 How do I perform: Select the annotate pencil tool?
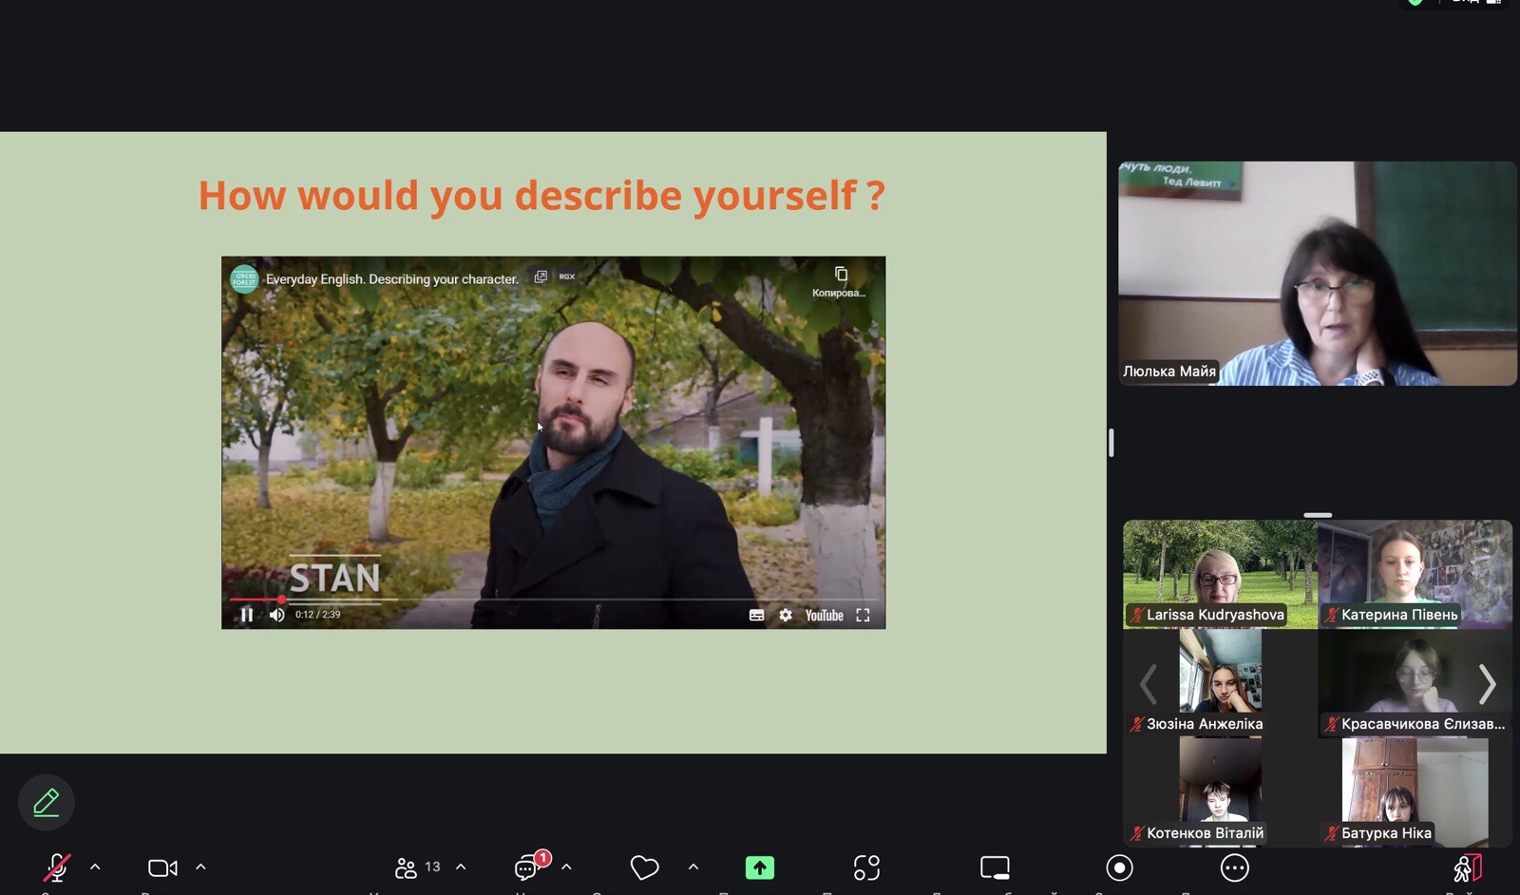47,802
